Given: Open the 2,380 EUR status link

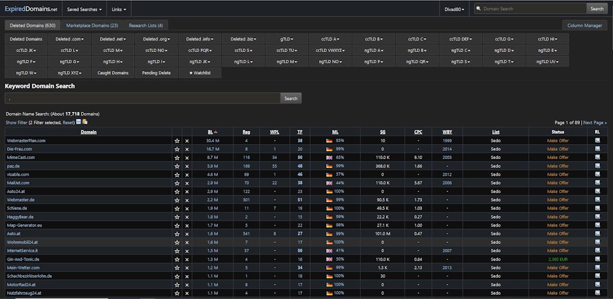Looking at the screenshot, I should tap(557, 259).
